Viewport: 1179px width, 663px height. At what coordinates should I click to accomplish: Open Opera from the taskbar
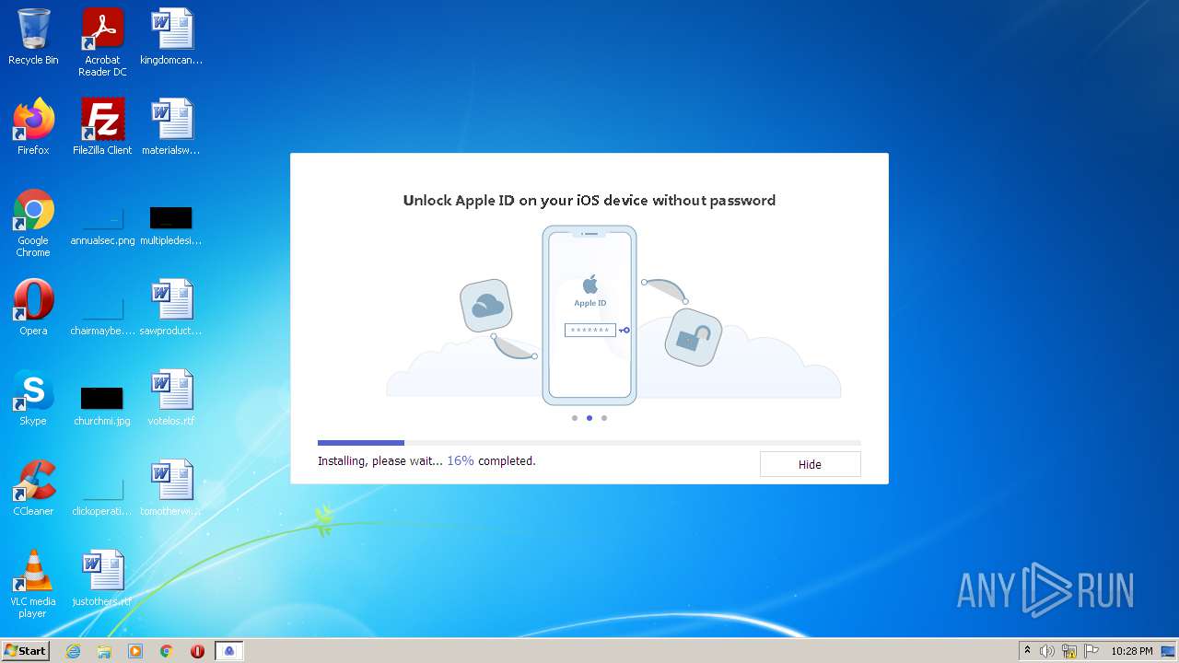[x=197, y=651]
